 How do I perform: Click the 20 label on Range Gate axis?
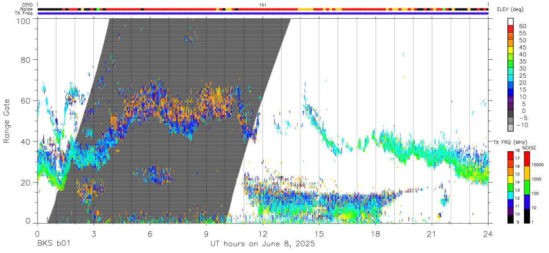coord(26,182)
